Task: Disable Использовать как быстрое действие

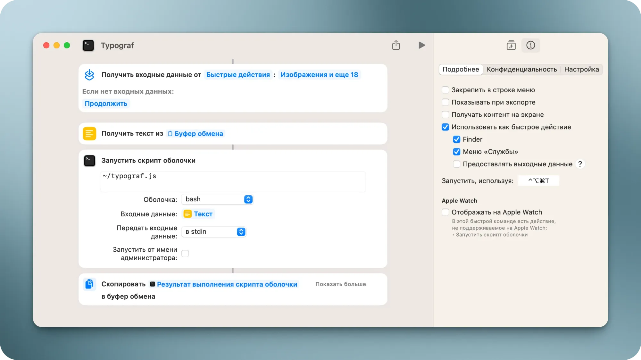Action: [x=445, y=127]
